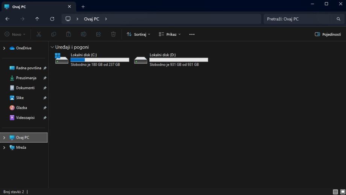The image size is (346, 195).
Task: Click the pin icon beside Preuzimanja
Action: (x=45, y=78)
